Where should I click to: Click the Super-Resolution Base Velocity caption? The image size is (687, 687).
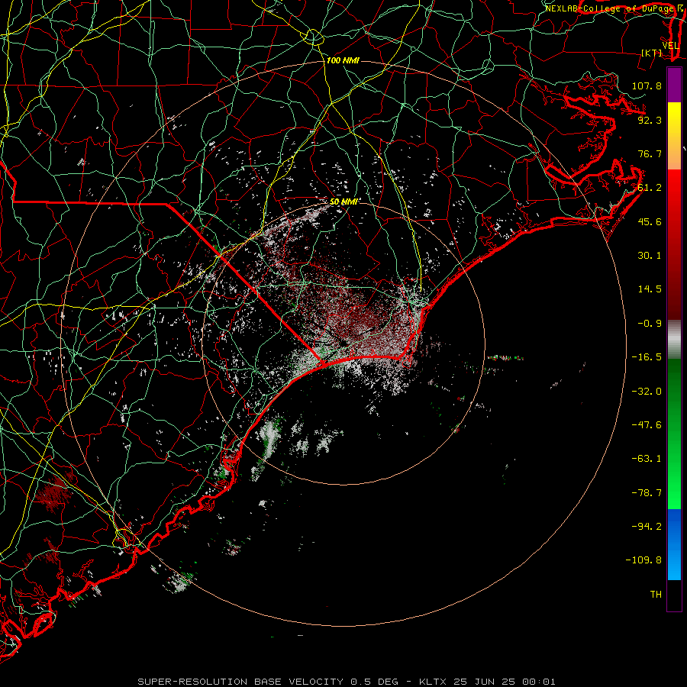(x=346, y=682)
